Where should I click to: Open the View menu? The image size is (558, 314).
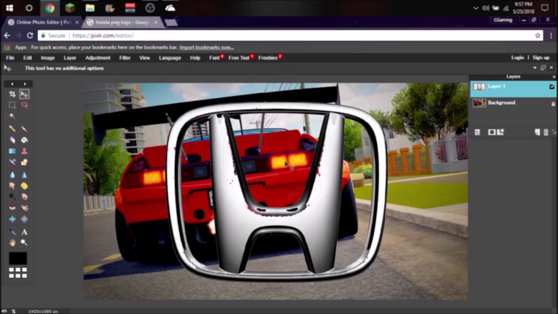[x=145, y=58]
